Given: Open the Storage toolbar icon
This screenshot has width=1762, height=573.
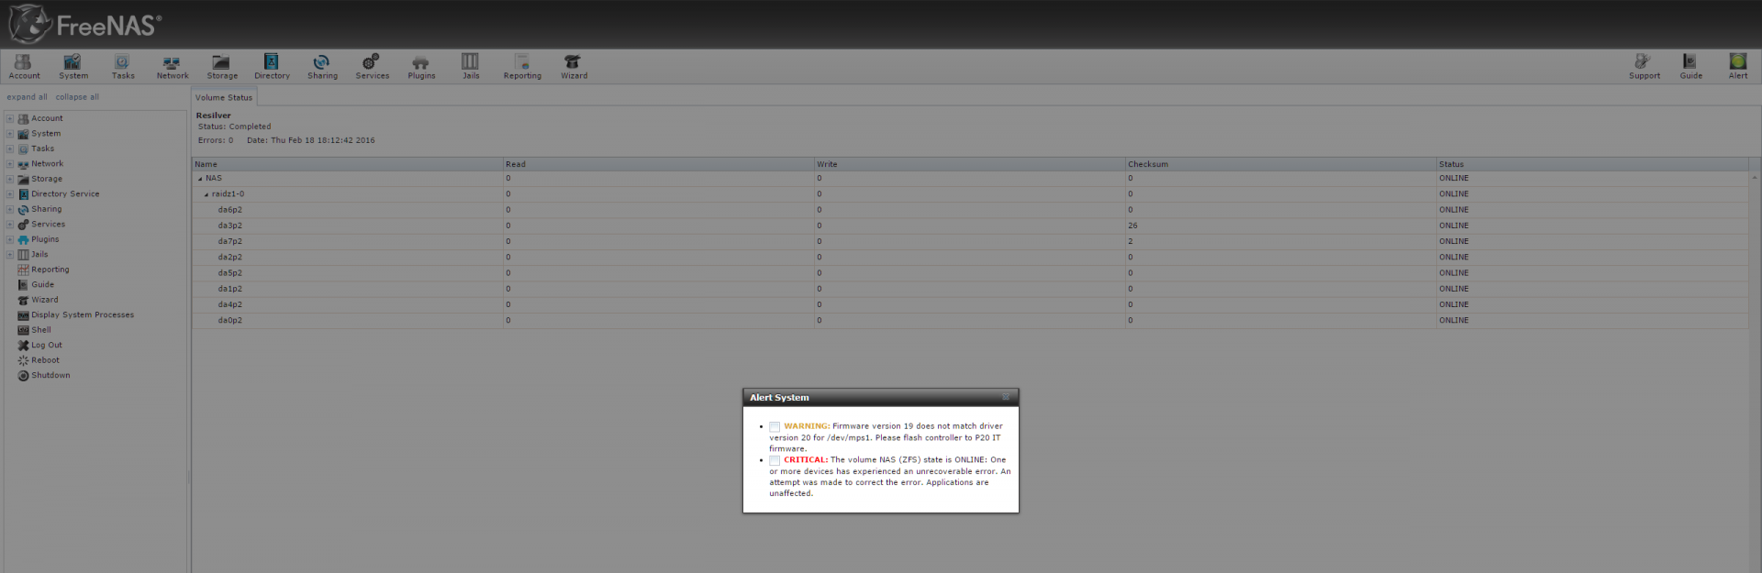Looking at the screenshot, I should (x=222, y=66).
